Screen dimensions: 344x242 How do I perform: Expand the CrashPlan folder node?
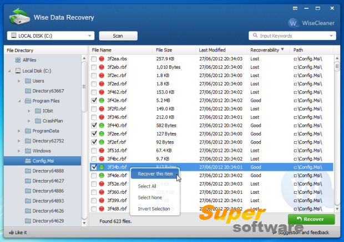point(29,121)
